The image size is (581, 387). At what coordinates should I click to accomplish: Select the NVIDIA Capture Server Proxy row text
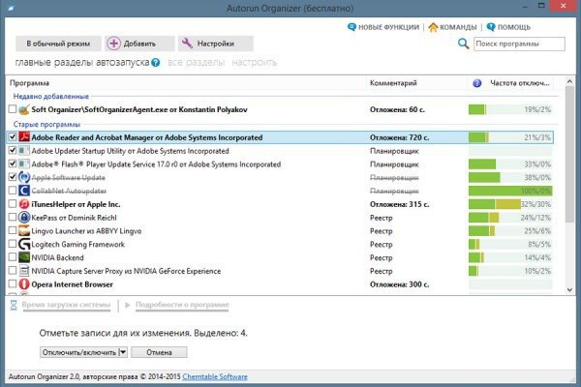coord(126,271)
